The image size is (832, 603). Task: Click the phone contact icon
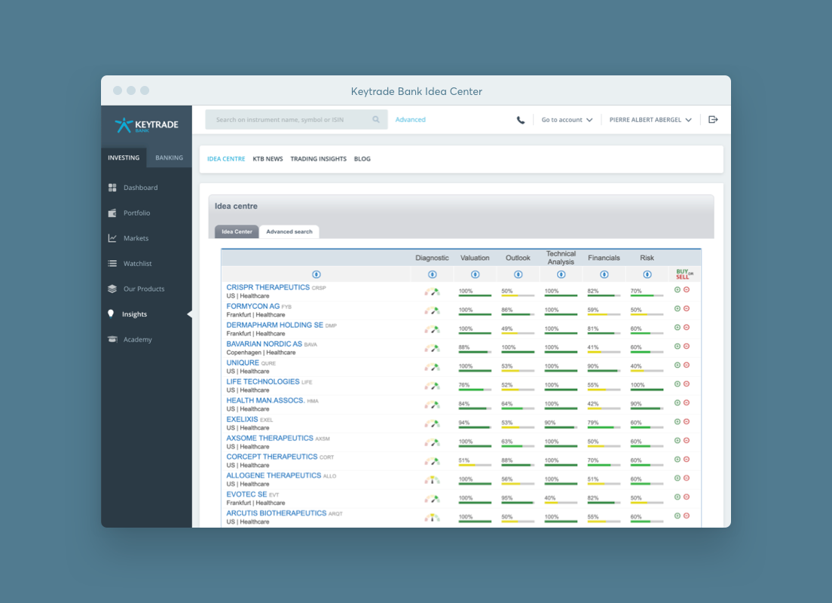(x=521, y=119)
